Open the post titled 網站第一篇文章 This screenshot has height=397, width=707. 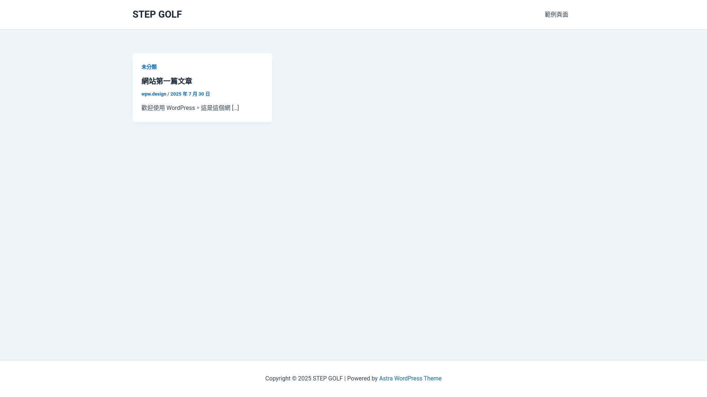[x=167, y=81]
